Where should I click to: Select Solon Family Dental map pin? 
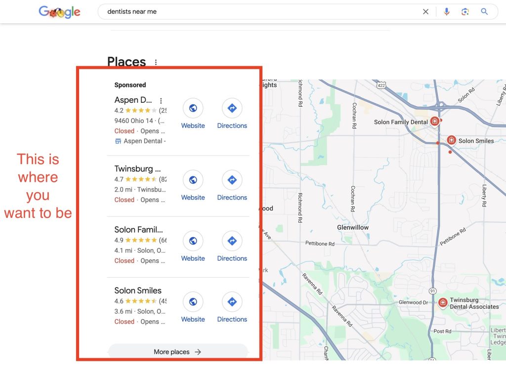(x=434, y=121)
